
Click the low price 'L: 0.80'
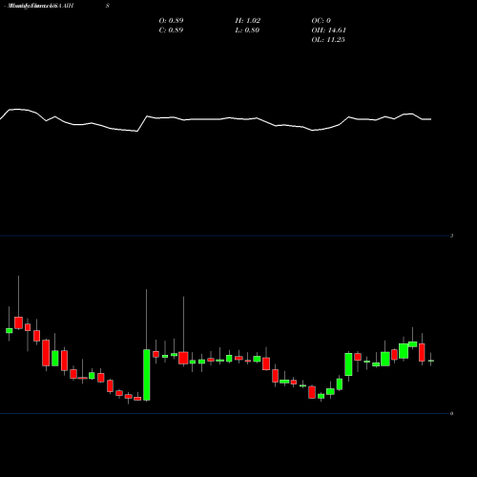coord(247,31)
